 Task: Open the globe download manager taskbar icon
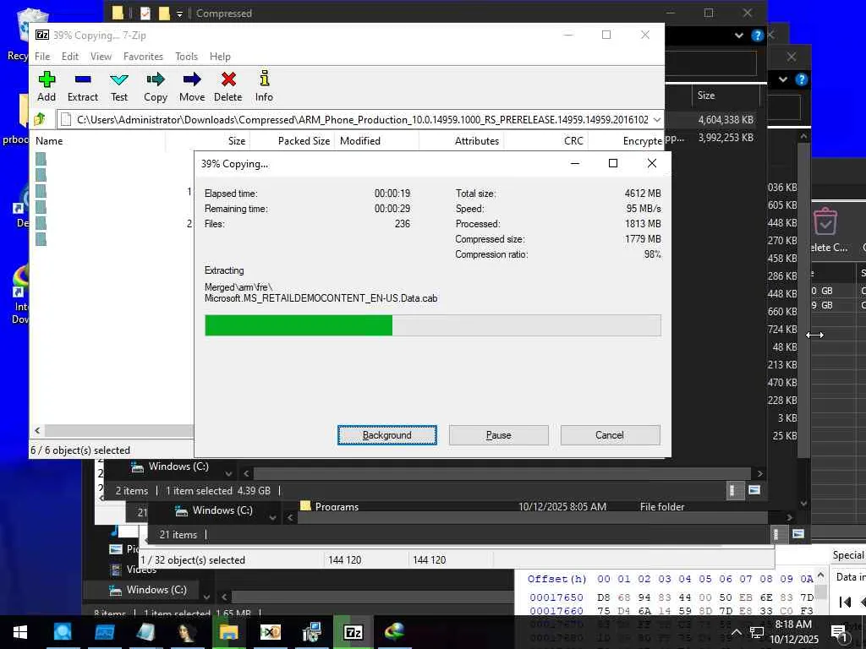[x=394, y=632]
